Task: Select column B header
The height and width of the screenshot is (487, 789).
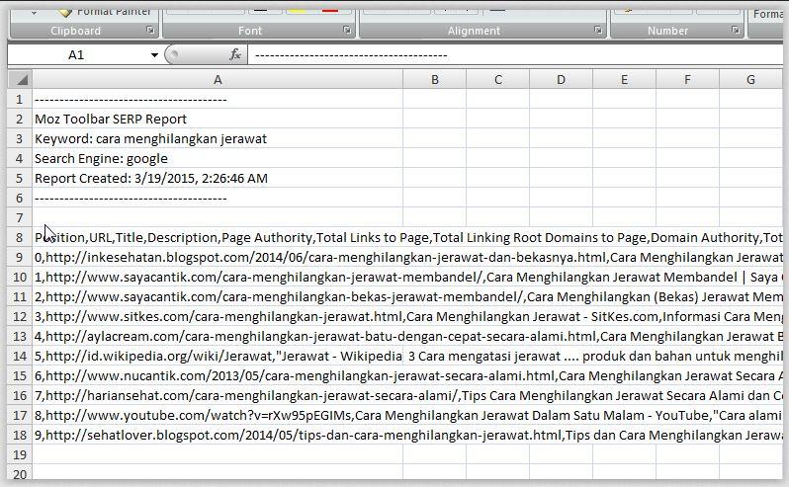Action: pos(434,80)
